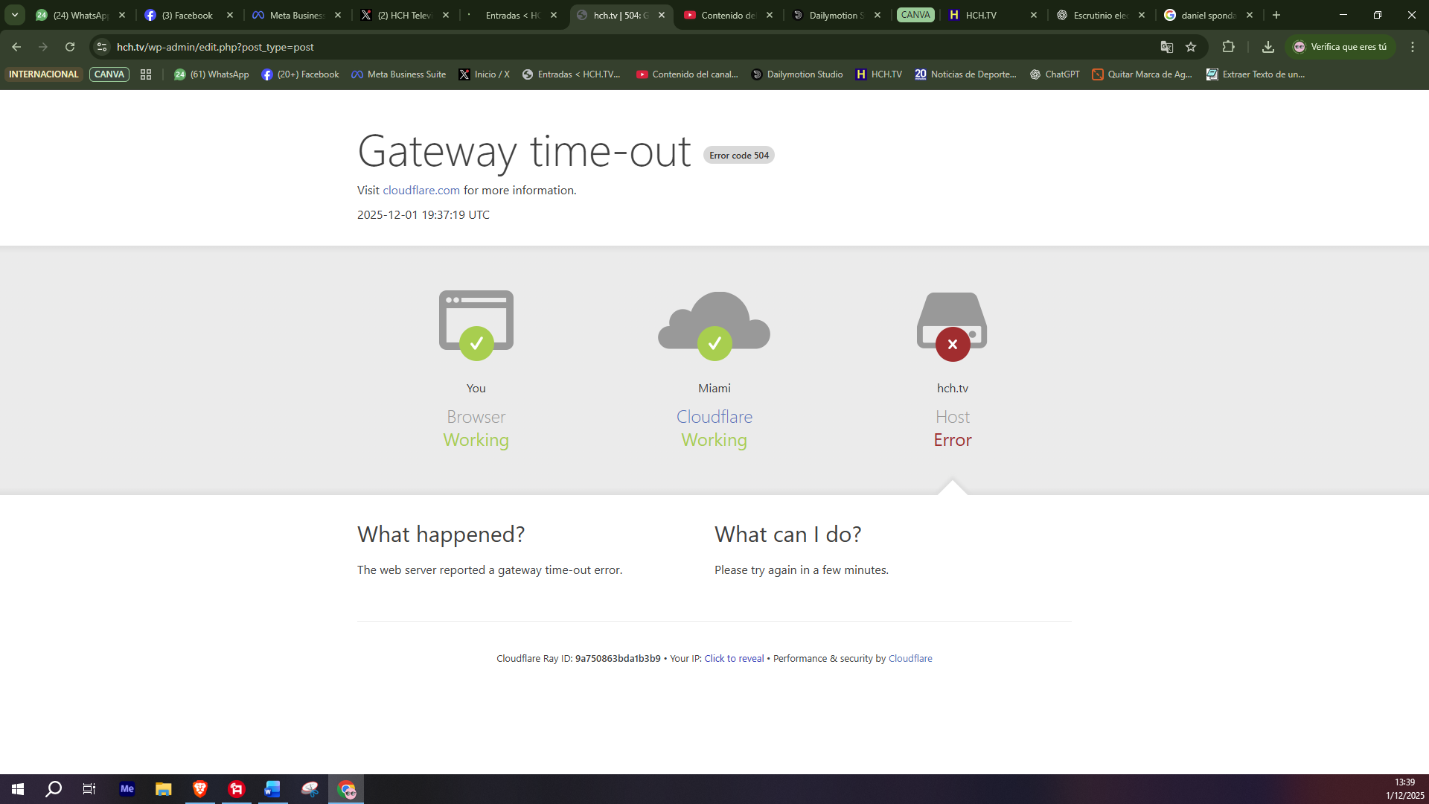Viewport: 1429px width, 804px height.
Task: Switch to the daniel sponda Google tab
Action: 1209,15
